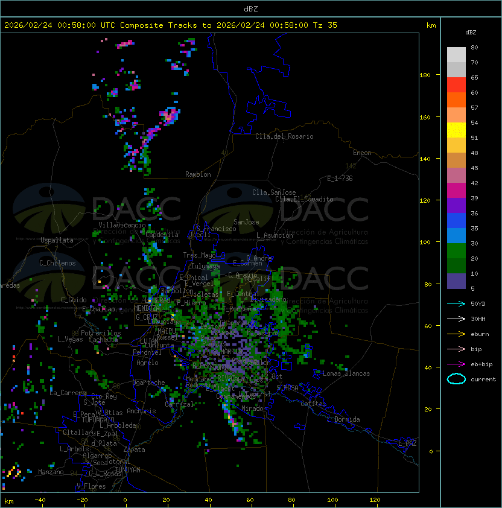Click the Potrerillos place label
502x508 pixels.
101,333
